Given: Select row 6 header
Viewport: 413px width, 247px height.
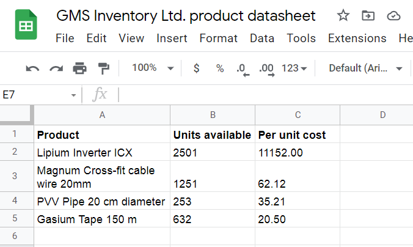Looking at the screenshot, I should click(16, 236).
